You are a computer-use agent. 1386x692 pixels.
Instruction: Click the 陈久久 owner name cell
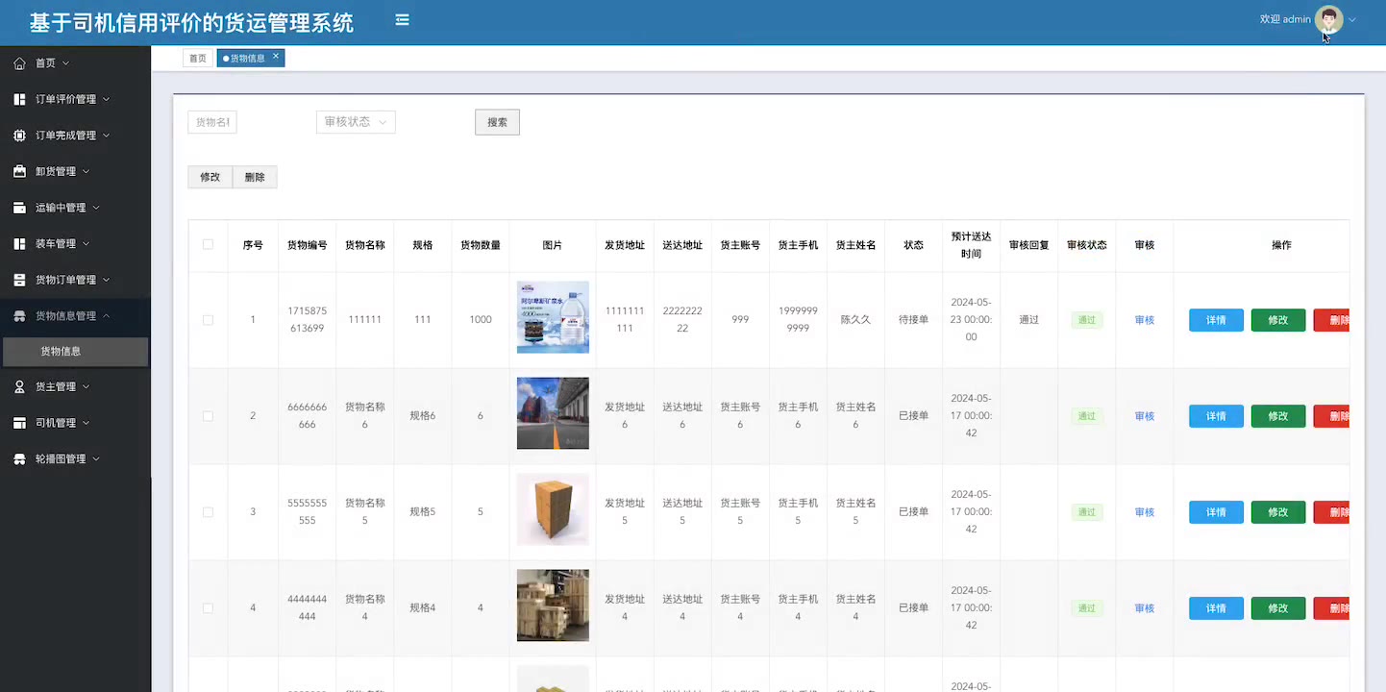(855, 320)
